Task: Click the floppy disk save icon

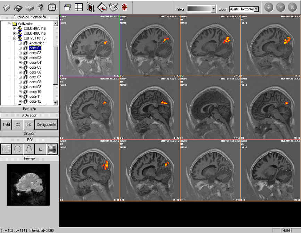Action: [18, 7]
